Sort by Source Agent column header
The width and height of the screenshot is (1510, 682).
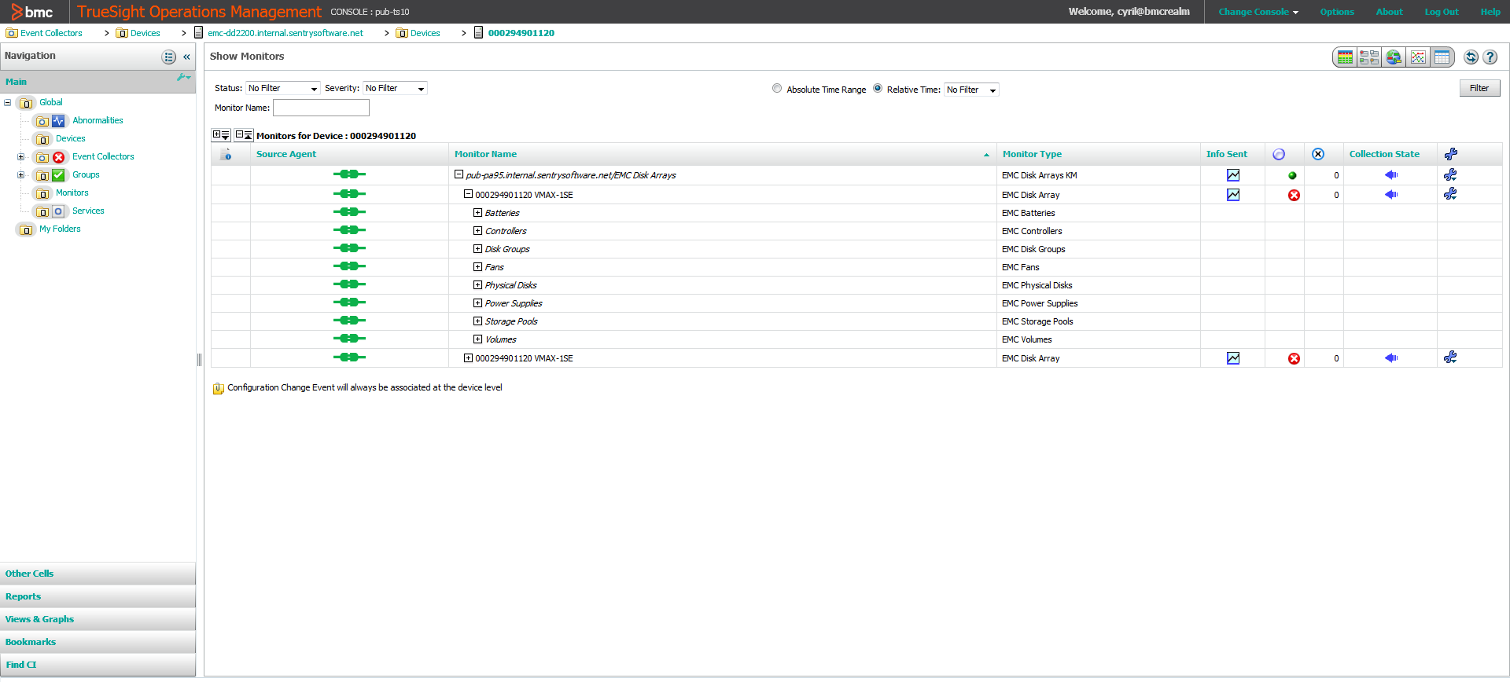tap(286, 154)
